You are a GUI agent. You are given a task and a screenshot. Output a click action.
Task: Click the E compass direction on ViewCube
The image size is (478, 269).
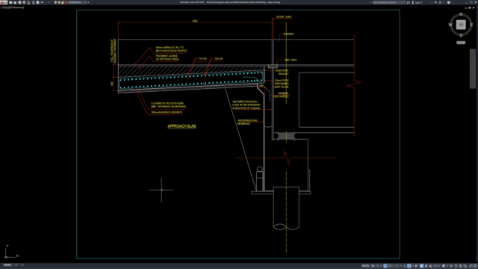point(471,25)
